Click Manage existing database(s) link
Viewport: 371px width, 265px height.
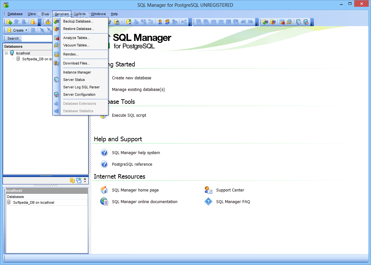click(138, 89)
